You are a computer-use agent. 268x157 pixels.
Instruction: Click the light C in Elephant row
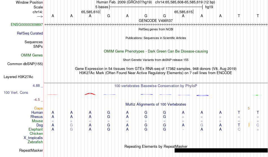click(239, 129)
